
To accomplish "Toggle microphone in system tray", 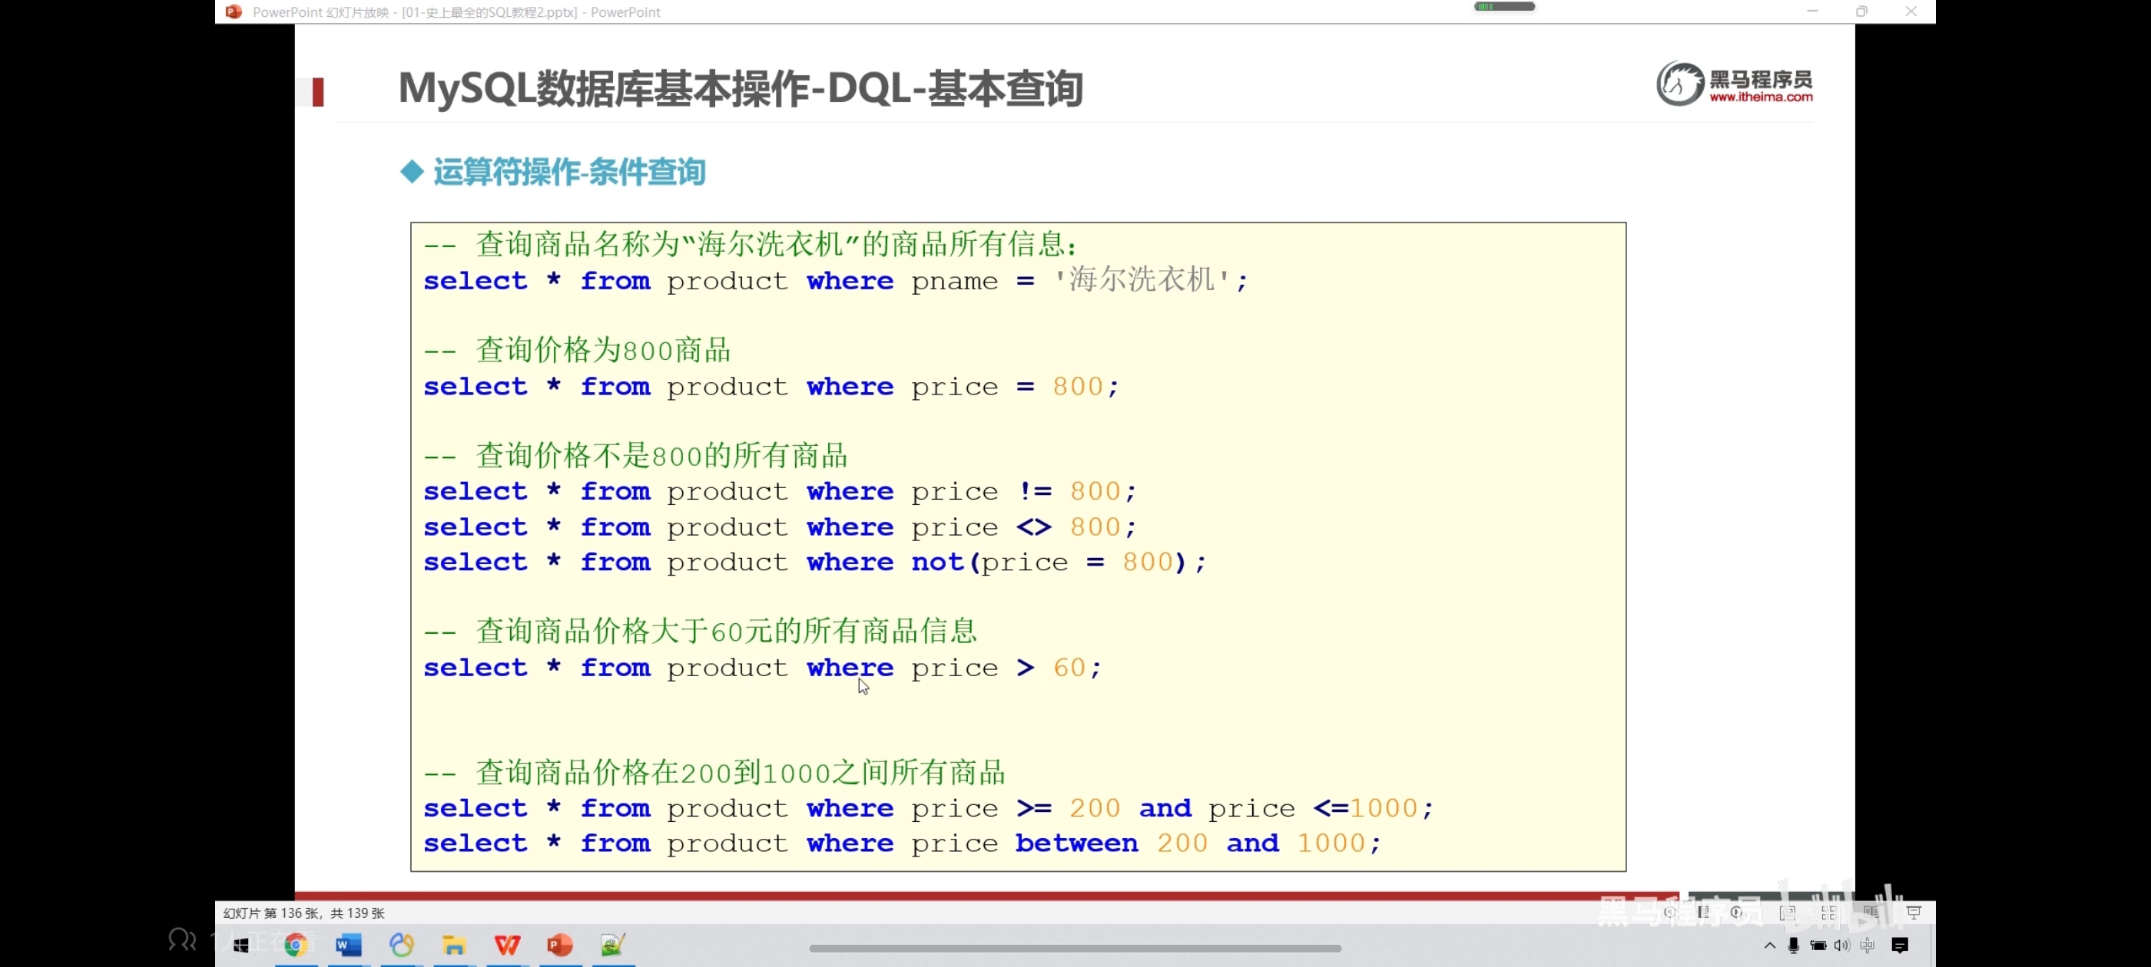I will point(1793,946).
